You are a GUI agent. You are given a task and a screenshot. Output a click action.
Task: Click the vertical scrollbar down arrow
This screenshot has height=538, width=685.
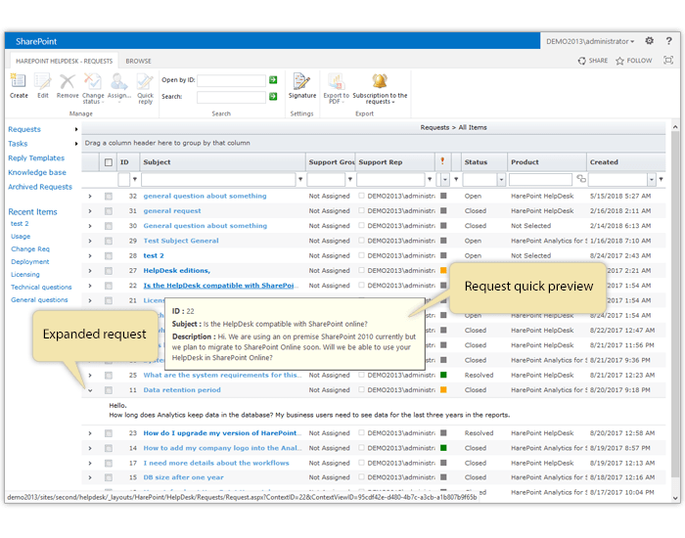(x=675, y=498)
